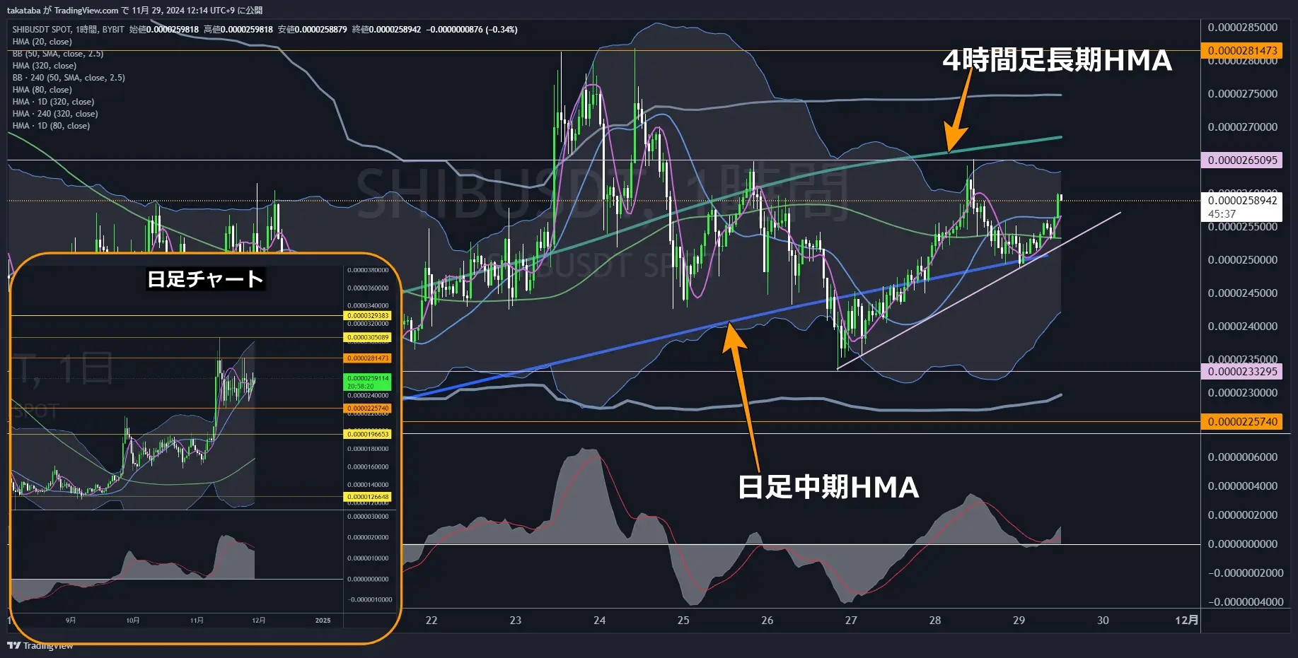This screenshot has height=658, width=1298.
Task: Click date 25 on the time axis
Action: tap(683, 621)
